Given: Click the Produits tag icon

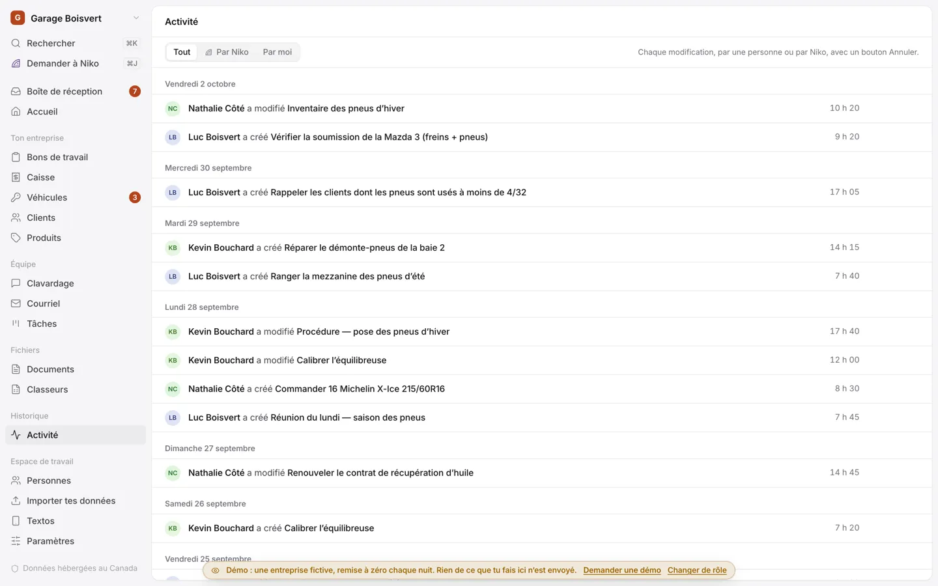Looking at the screenshot, I should tap(16, 238).
